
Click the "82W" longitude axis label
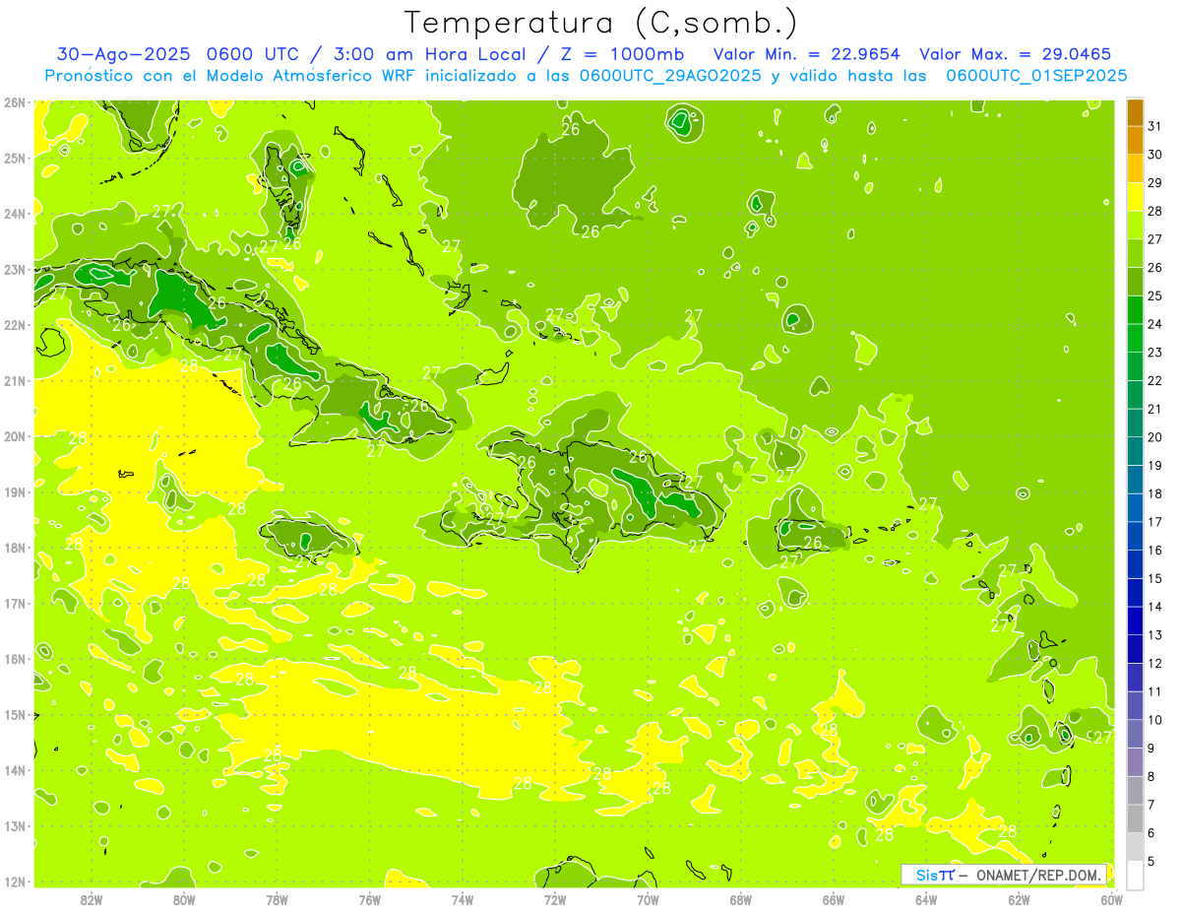(92, 899)
